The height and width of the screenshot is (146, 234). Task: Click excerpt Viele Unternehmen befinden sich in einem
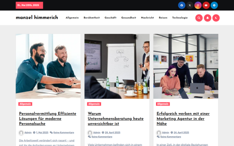[x=115, y=144]
